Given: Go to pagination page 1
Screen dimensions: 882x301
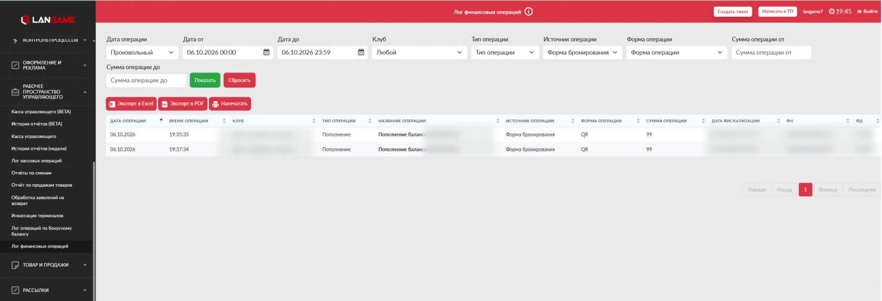Looking at the screenshot, I should pyautogui.click(x=805, y=190).
